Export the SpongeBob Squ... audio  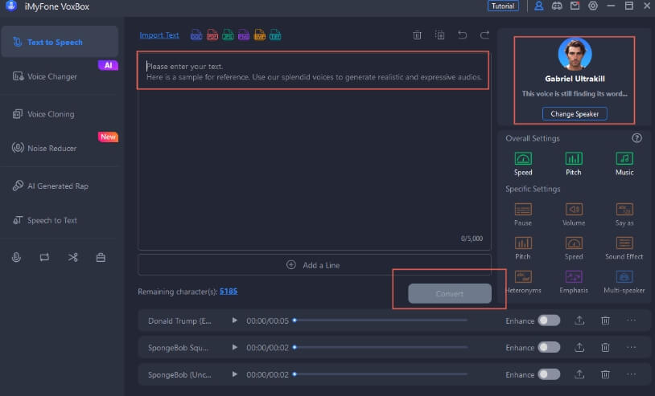click(x=579, y=347)
